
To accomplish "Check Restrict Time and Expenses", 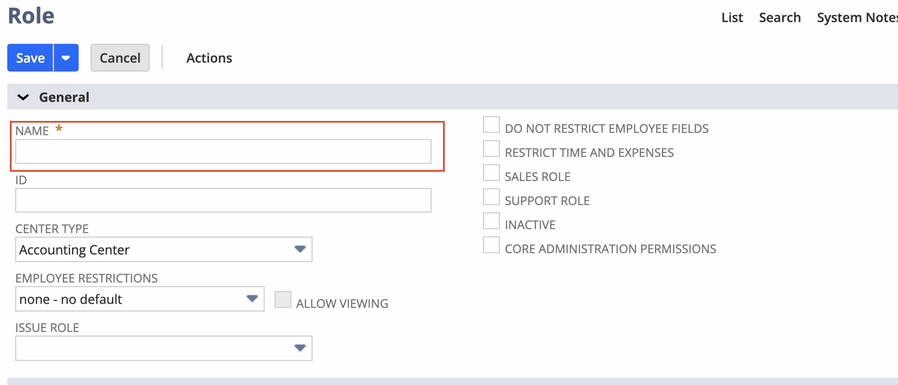I will (491, 149).
